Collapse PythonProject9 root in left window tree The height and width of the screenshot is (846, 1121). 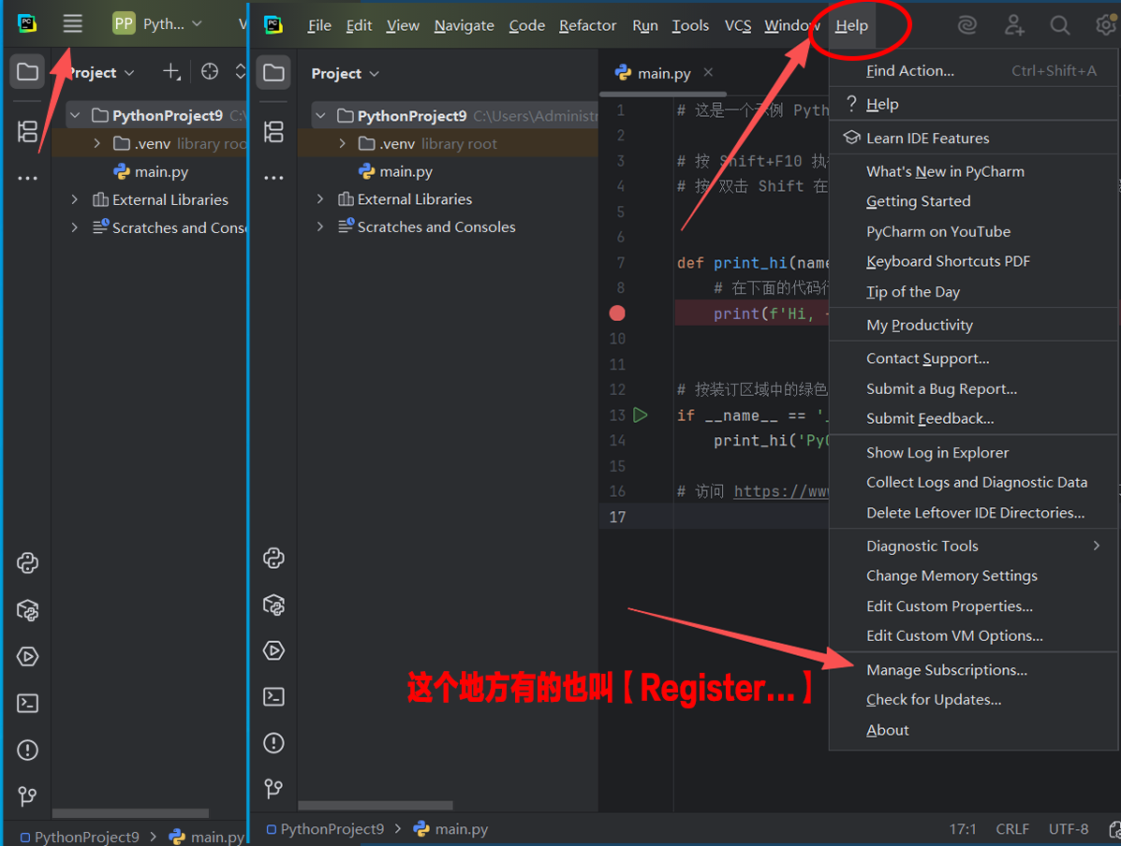[x=75, y=116]
